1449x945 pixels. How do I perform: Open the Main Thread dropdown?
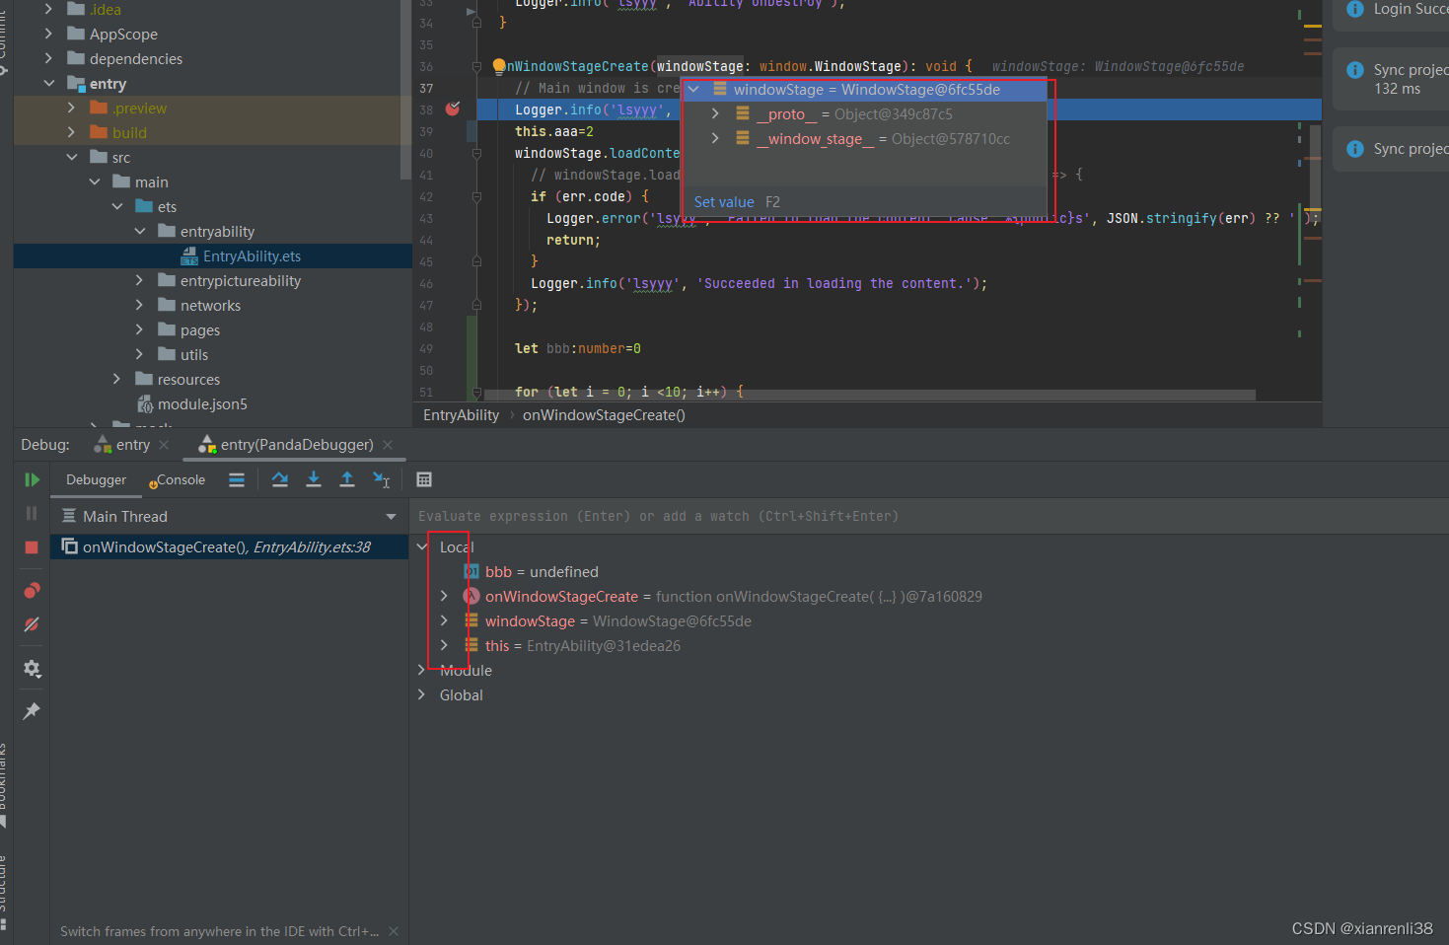391,517
